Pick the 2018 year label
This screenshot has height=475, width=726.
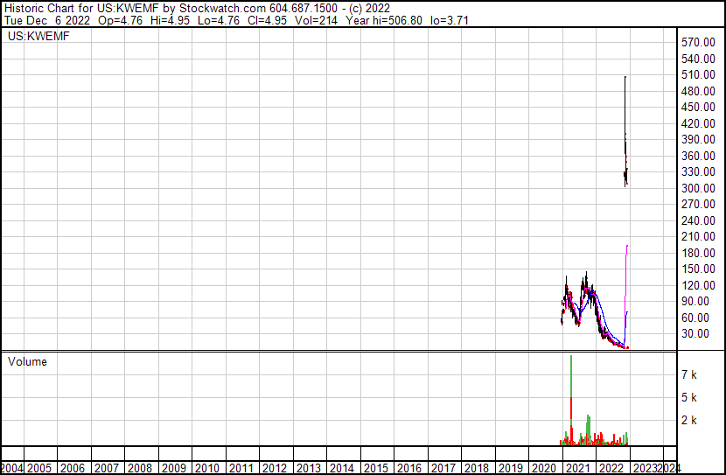tap(477, 468)
